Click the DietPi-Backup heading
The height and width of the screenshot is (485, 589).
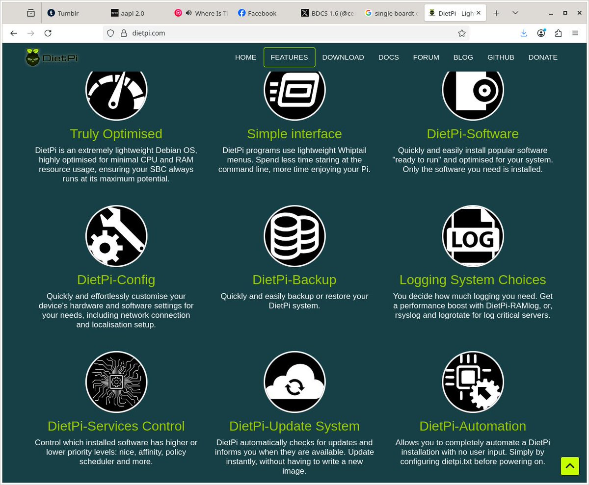pos(294,280)
